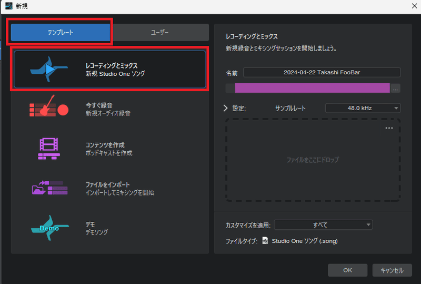Click the purple film-strip content creation icon
421x284 pixels.
coord(49,149)
